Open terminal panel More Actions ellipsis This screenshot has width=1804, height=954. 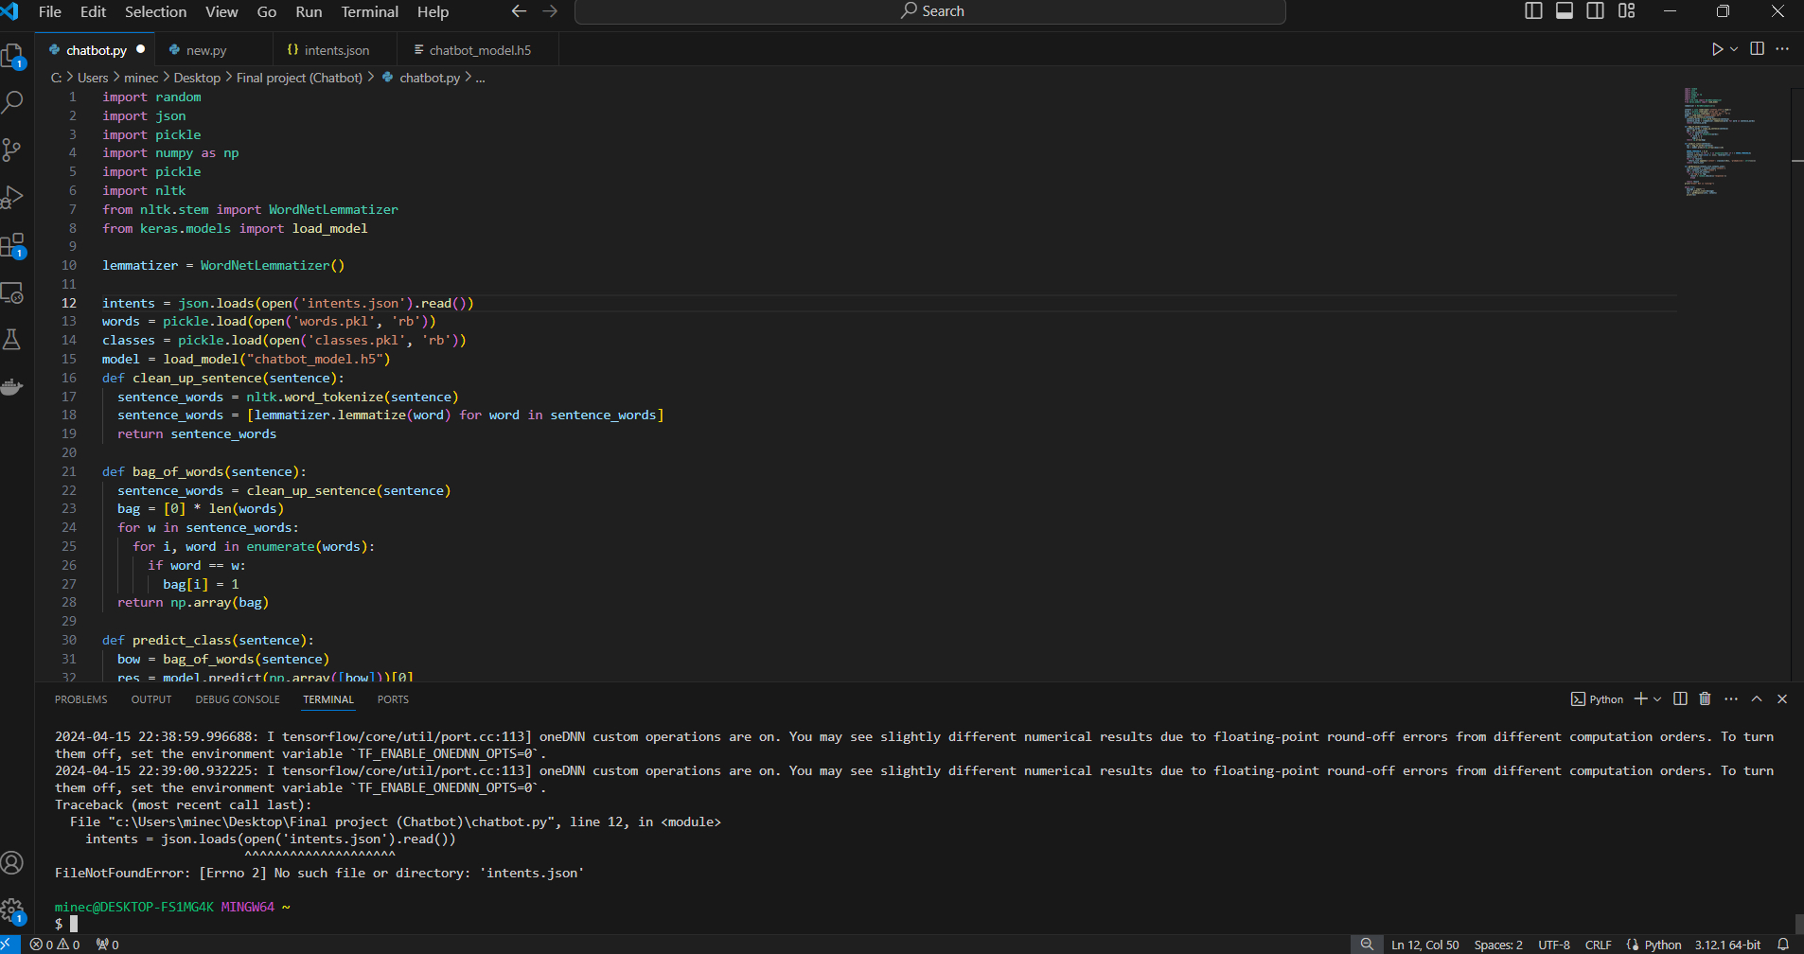1731,698
